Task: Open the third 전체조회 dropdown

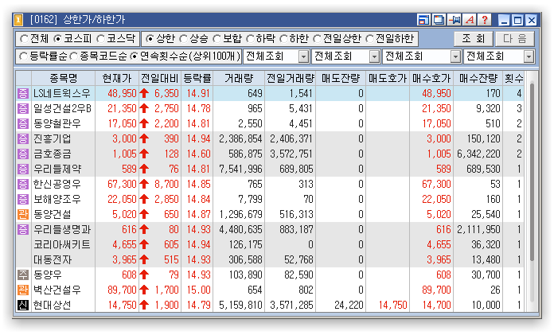Action: (x=456, y=56)
